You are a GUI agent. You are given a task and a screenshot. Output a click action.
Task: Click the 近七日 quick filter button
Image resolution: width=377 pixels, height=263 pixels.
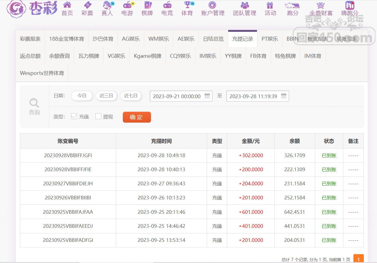(131, 96)
